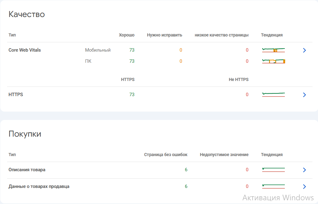The image size is (318, 204).
Task: Click the chevron arrow in the HTTPS row
Action: (x=304, y=95)
